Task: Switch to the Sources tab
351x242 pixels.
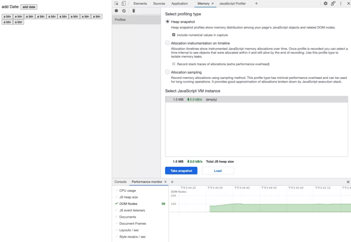Action: tap(159, 4)
